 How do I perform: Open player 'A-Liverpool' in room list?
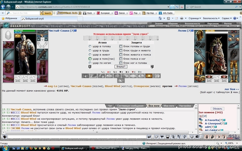click(x=213, y=124)
